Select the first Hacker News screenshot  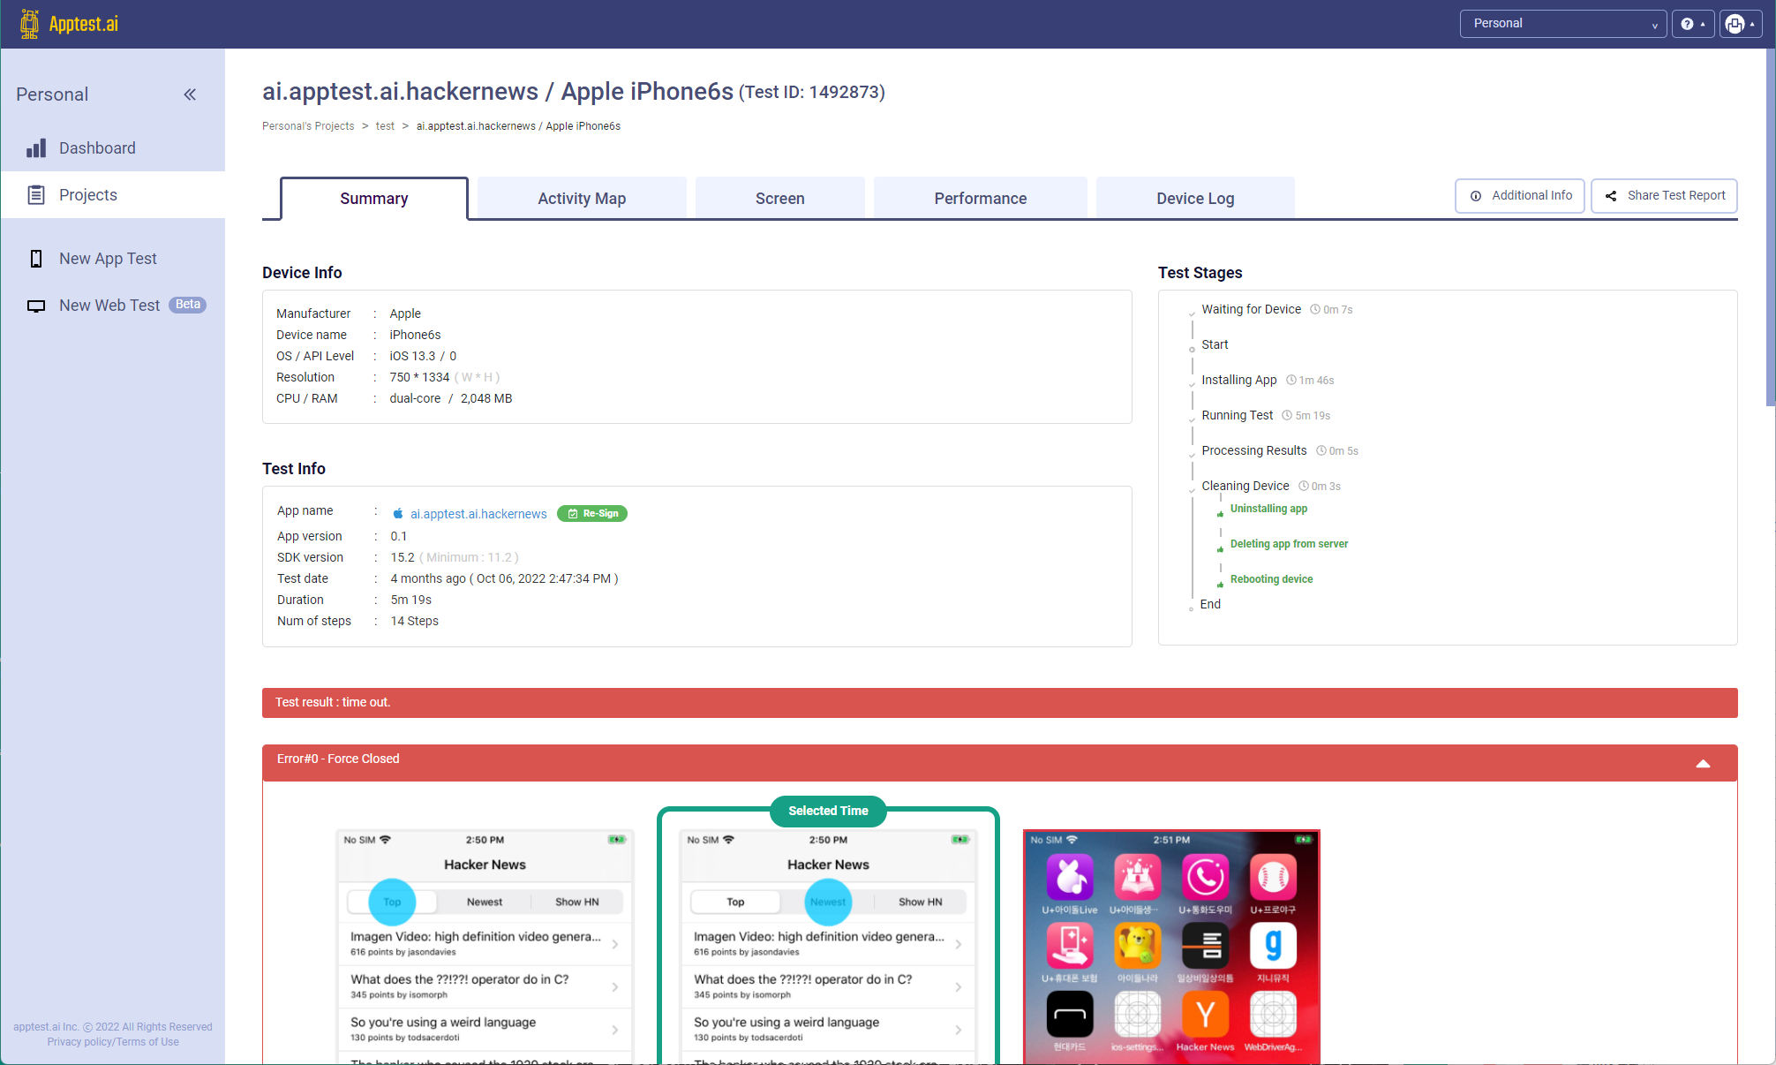(485, 947)
